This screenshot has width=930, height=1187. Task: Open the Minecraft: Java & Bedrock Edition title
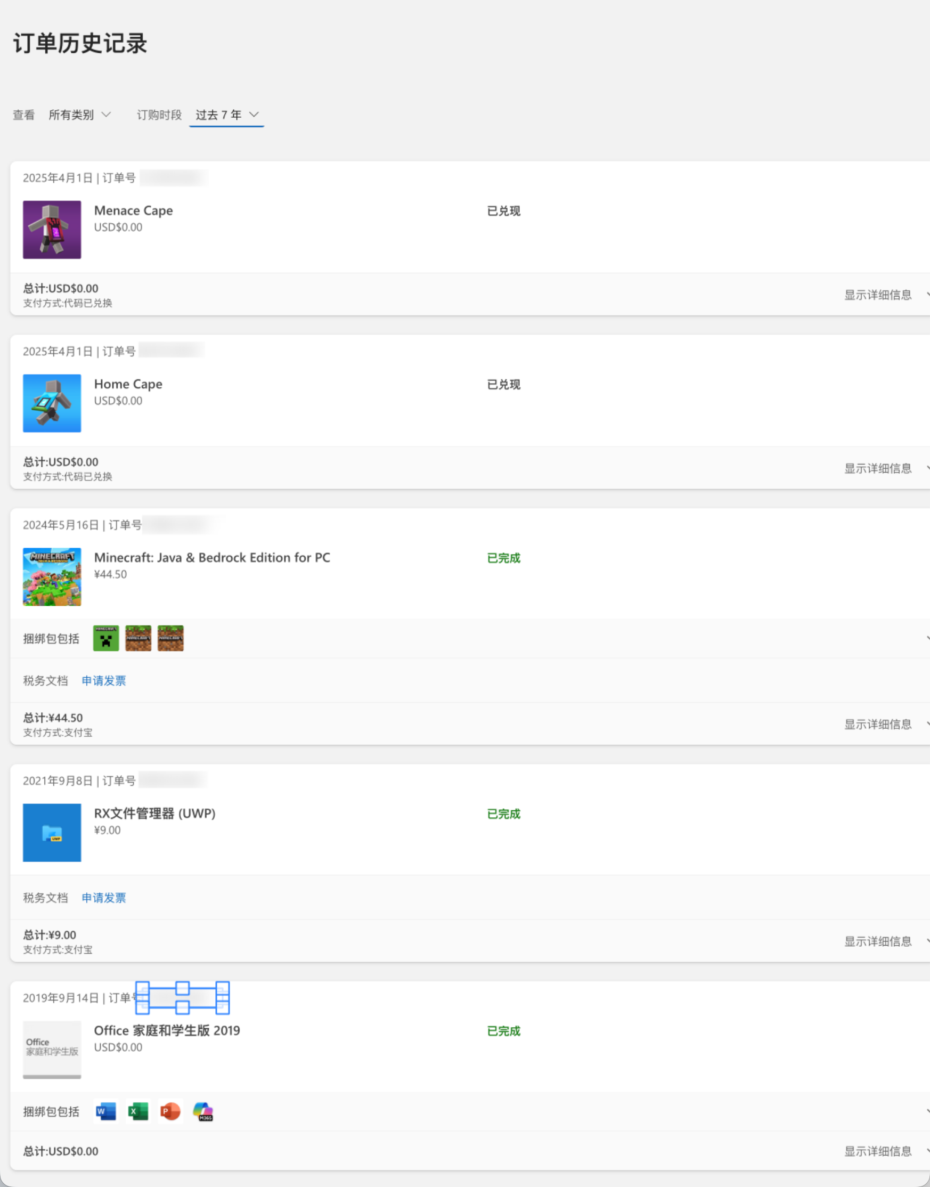coord(212,558)
